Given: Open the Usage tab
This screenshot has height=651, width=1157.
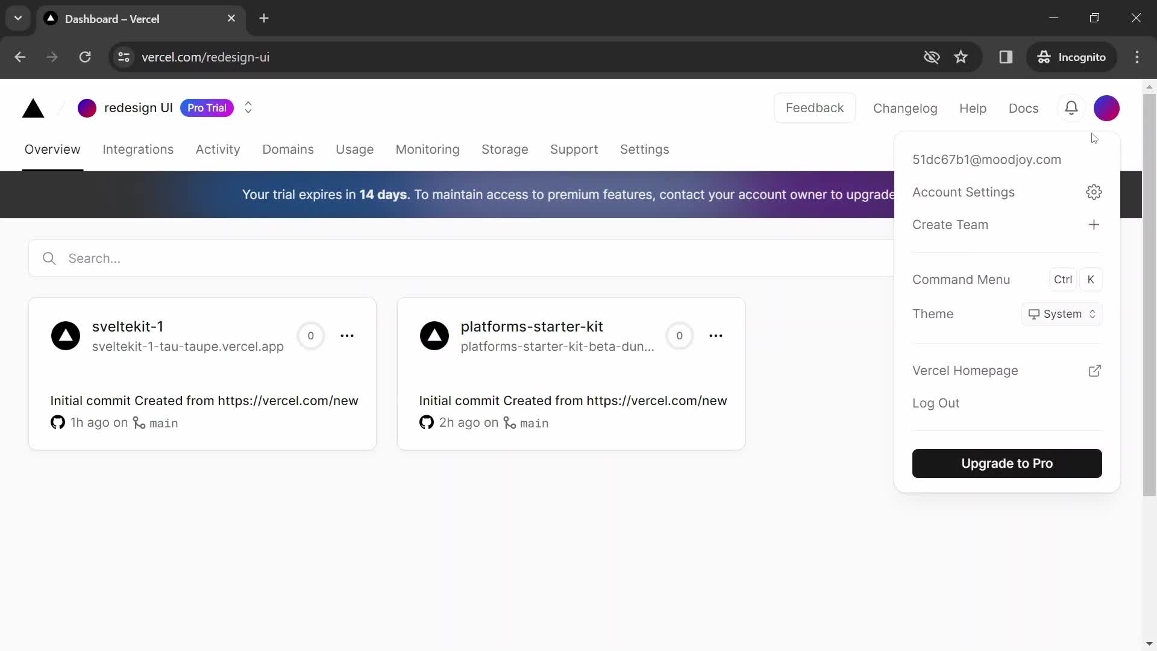Looking at the screenshot, I should pyautogui.click(x=354, y=149).
